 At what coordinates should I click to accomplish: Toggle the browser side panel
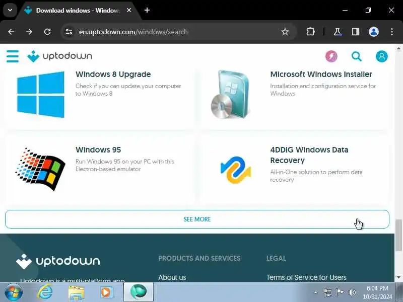pyautogui.click(x=356, y=32)
